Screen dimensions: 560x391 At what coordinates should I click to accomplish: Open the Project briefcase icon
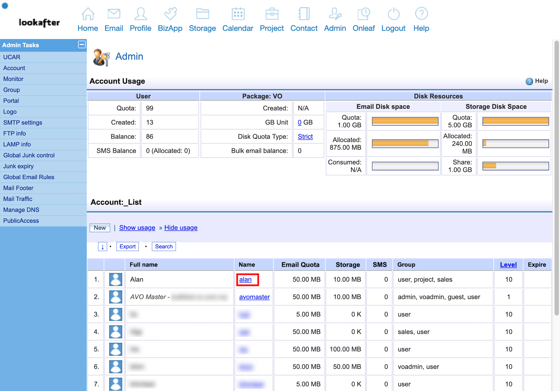tap(272, 14)
